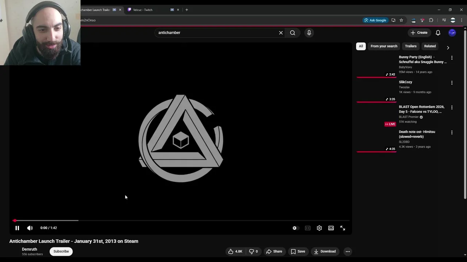467x262 pixels.
Task: Open the Extensions puzzle piece menu
Action: point(431,20)
